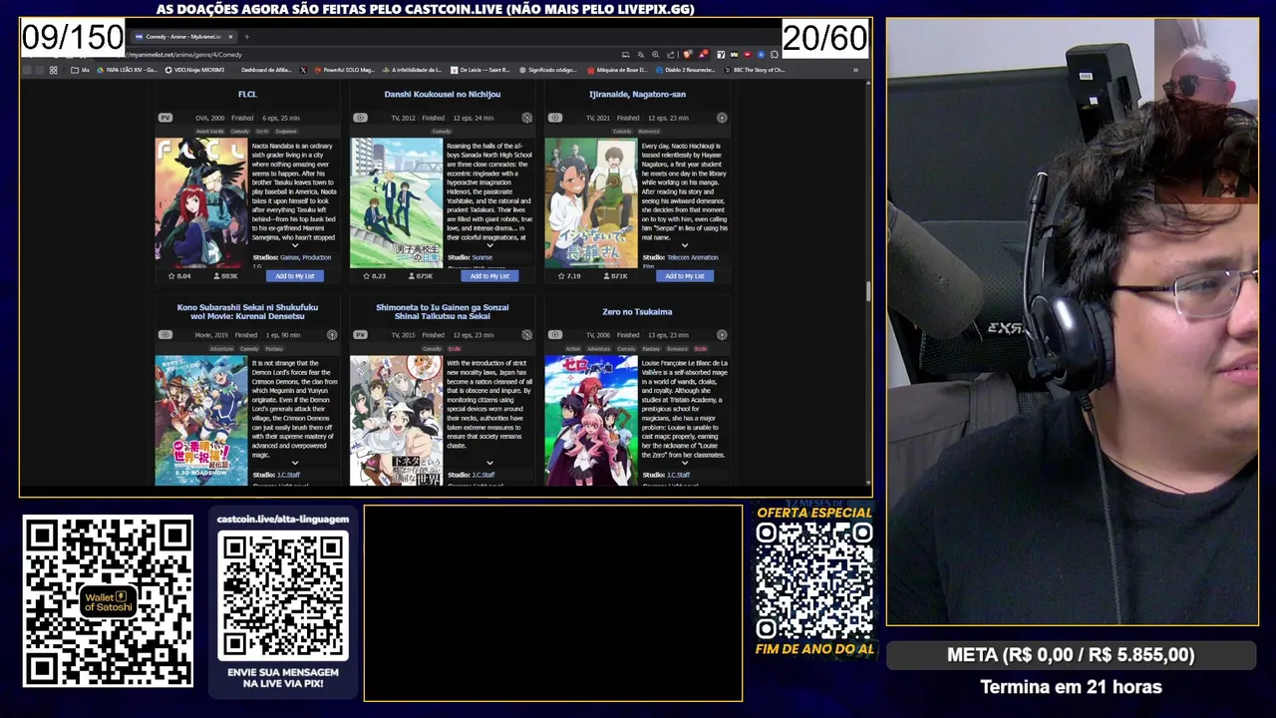Image resolution: width=1276 pixels, height=718 pixels.
Task: Click the broadcast icon on Danshi Koukousei no Nichijou card
Action: (x=526, y=118)
